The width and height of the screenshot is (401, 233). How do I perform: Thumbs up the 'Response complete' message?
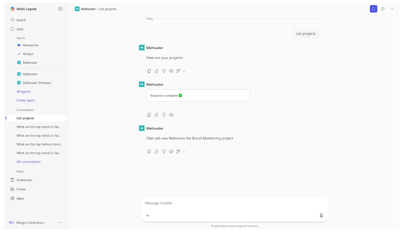pyautogui.click(x=156, y=115)
